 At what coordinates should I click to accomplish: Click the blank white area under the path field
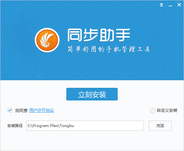(85, 140)
